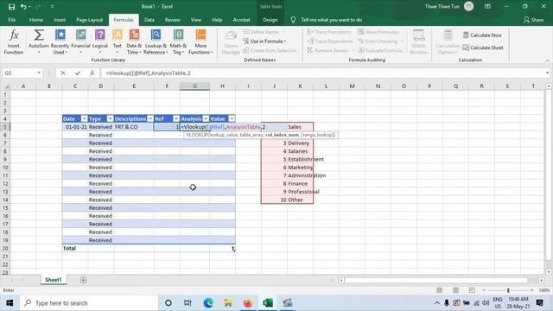553x311 pixels.
Task: Switch to the Data tab
Action: 149,20
